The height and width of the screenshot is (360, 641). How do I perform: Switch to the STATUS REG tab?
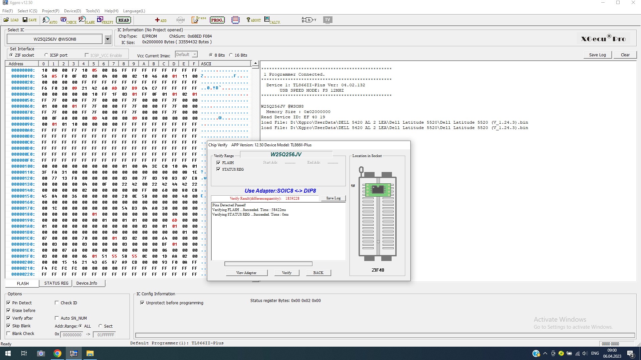pyautogui.click(x=56, y=283)
